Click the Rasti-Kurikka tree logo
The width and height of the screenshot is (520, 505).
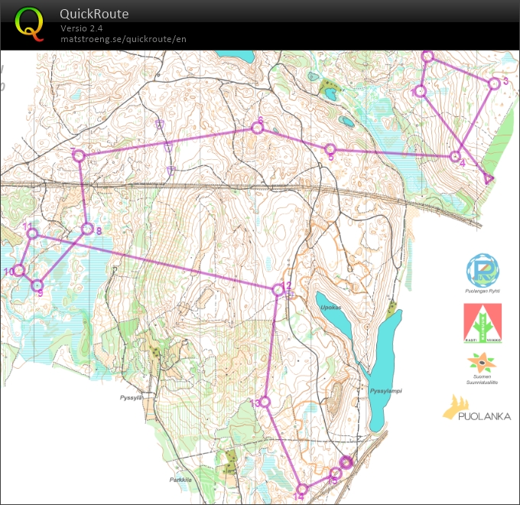point(483,322)
